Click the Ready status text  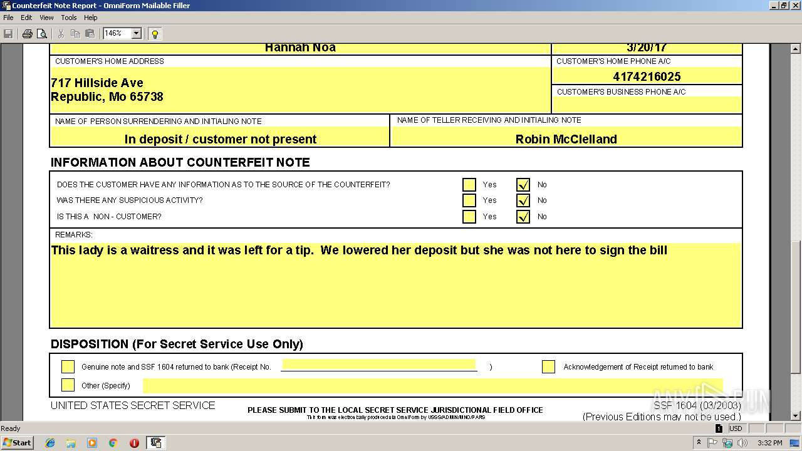point(11,428)
